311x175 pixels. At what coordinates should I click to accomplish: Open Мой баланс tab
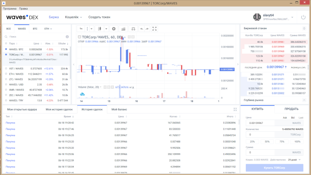[119, 109]
